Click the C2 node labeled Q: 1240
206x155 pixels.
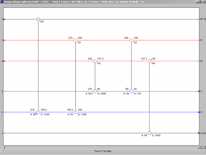38,112
